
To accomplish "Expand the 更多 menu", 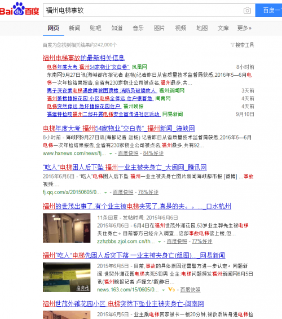I will click(x=244, y=28).
